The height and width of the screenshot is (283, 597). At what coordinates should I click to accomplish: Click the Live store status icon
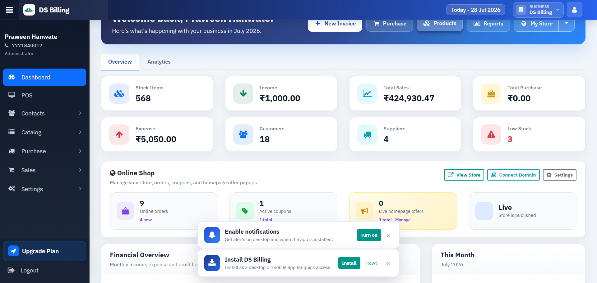pyautogui.click(x=484, y=211)
